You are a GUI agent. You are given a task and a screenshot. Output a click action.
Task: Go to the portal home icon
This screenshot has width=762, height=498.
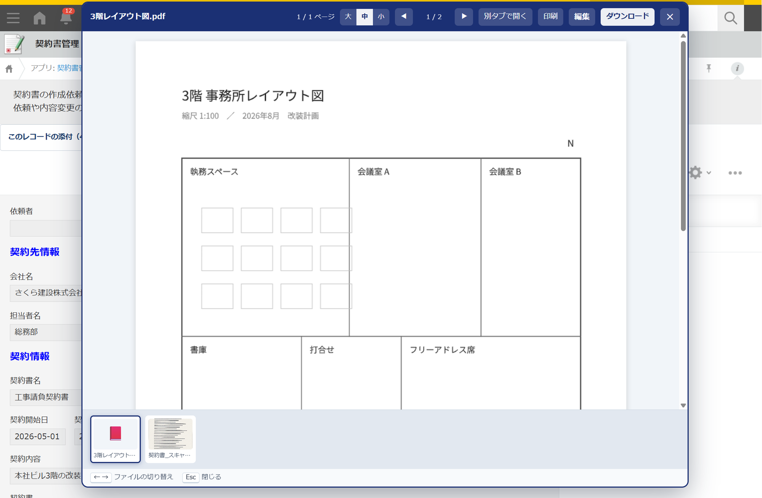click(40, 18)
